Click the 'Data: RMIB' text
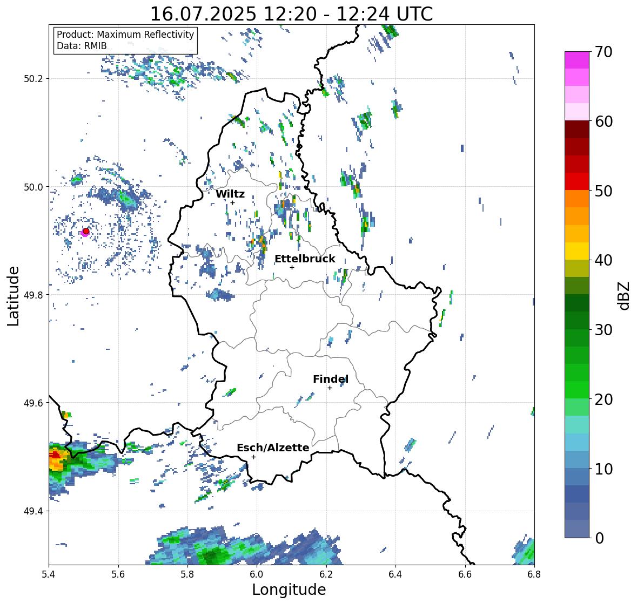This screenshot has height=603, width=637. tap(82, 46)
